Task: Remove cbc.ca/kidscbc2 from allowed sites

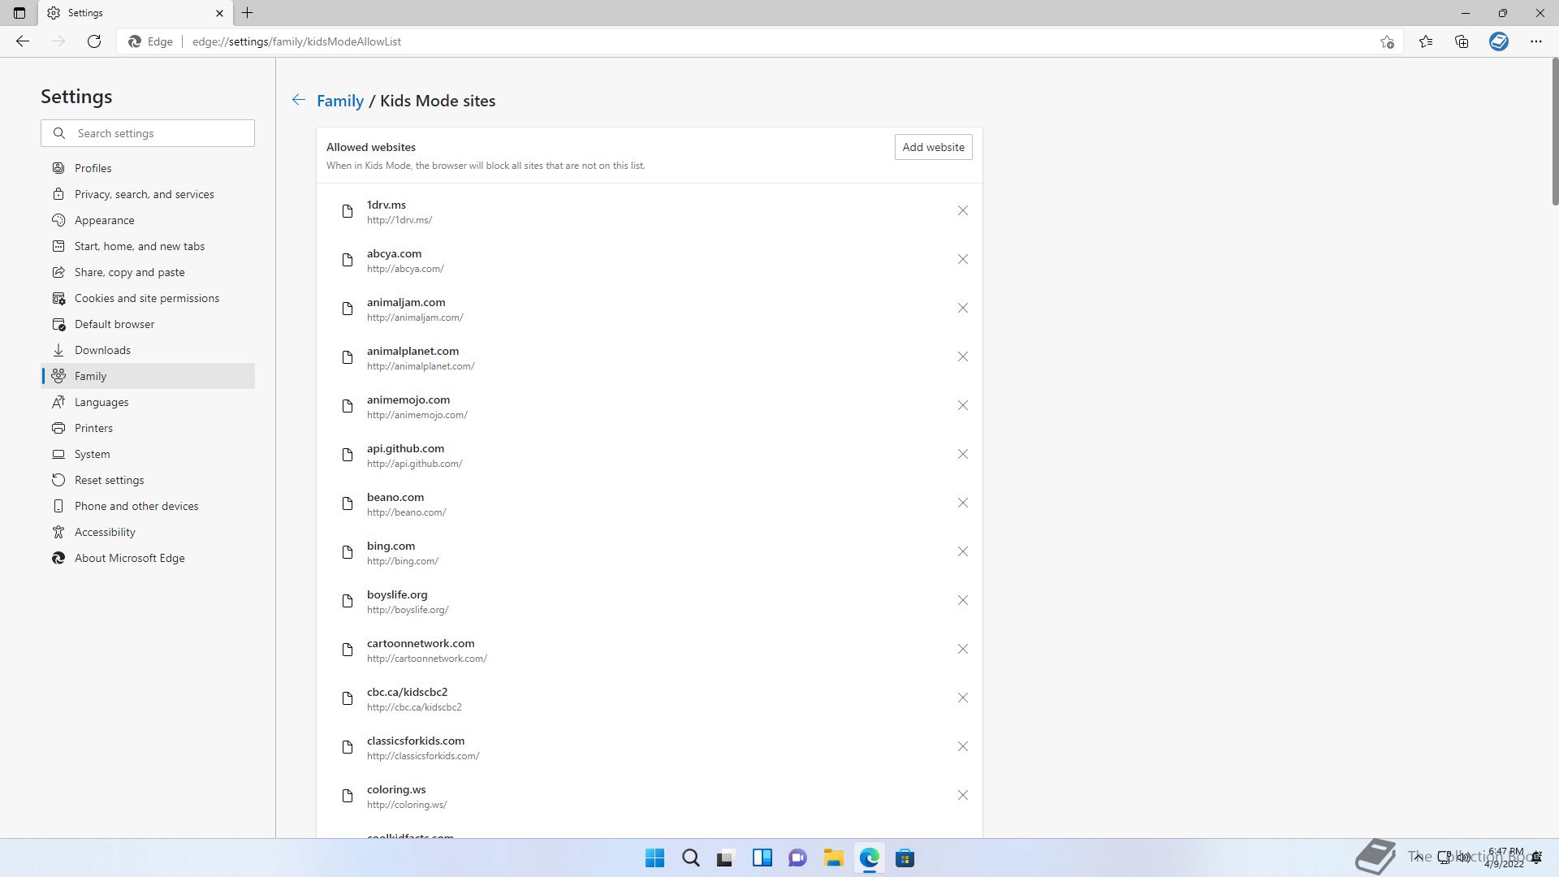Action: (962, 698)
